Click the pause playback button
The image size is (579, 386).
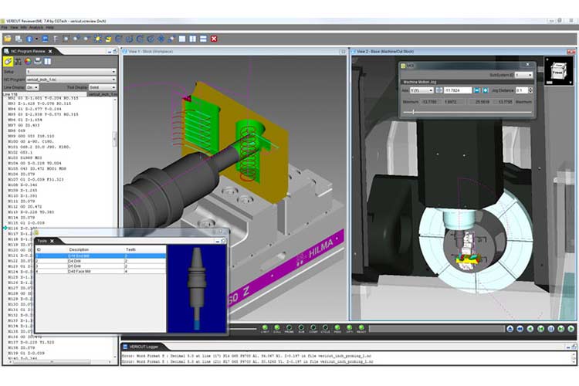(550, 329)
